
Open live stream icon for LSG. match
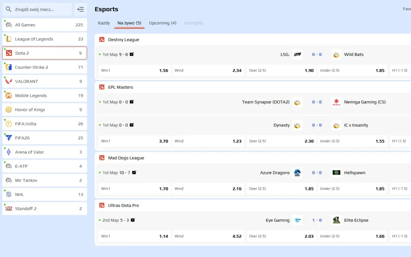click(132, 54)
